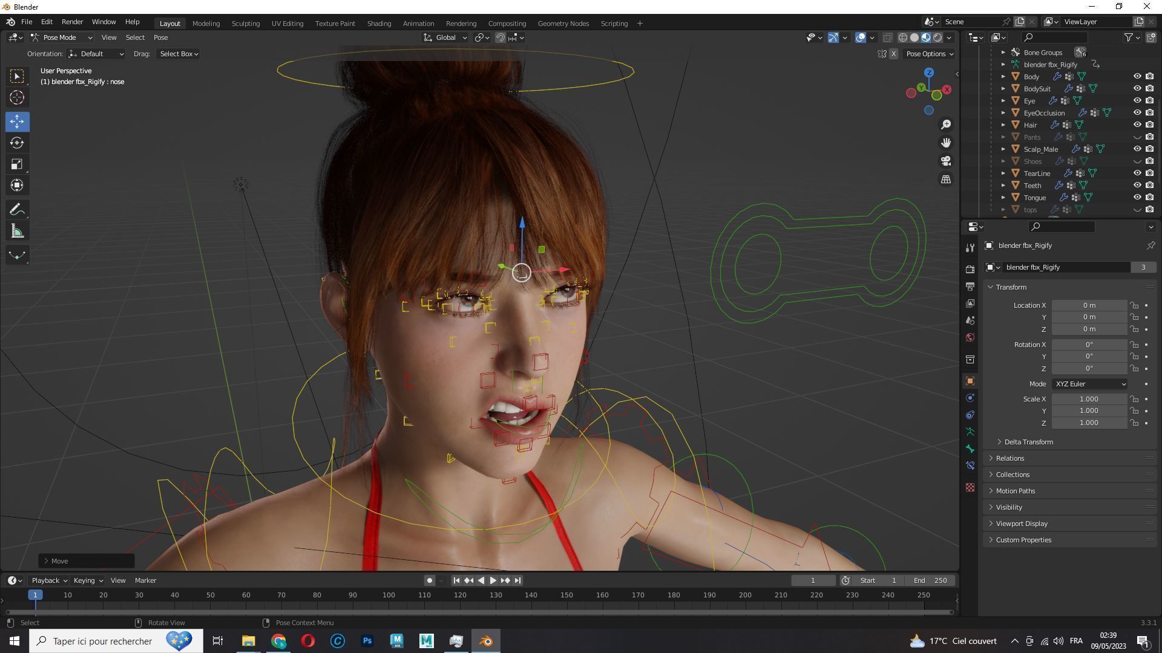Open the Pose Options popover

pyautogui.click(x=929, y=54)
